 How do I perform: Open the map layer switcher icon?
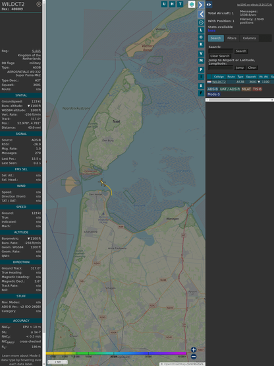[x=192, y=4]
